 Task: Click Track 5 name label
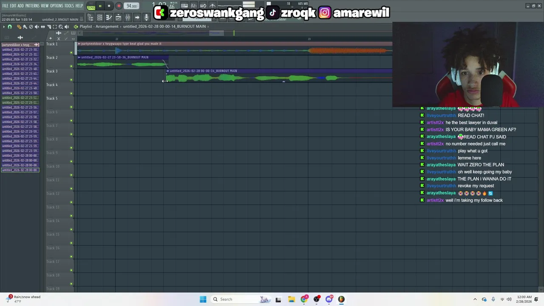click(52, 99)
